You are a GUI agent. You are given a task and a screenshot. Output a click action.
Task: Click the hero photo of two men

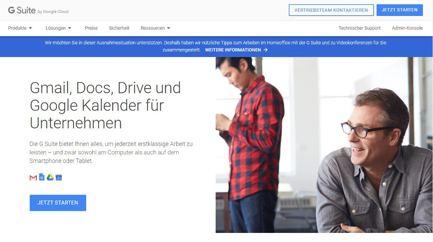tap(324, 145)
